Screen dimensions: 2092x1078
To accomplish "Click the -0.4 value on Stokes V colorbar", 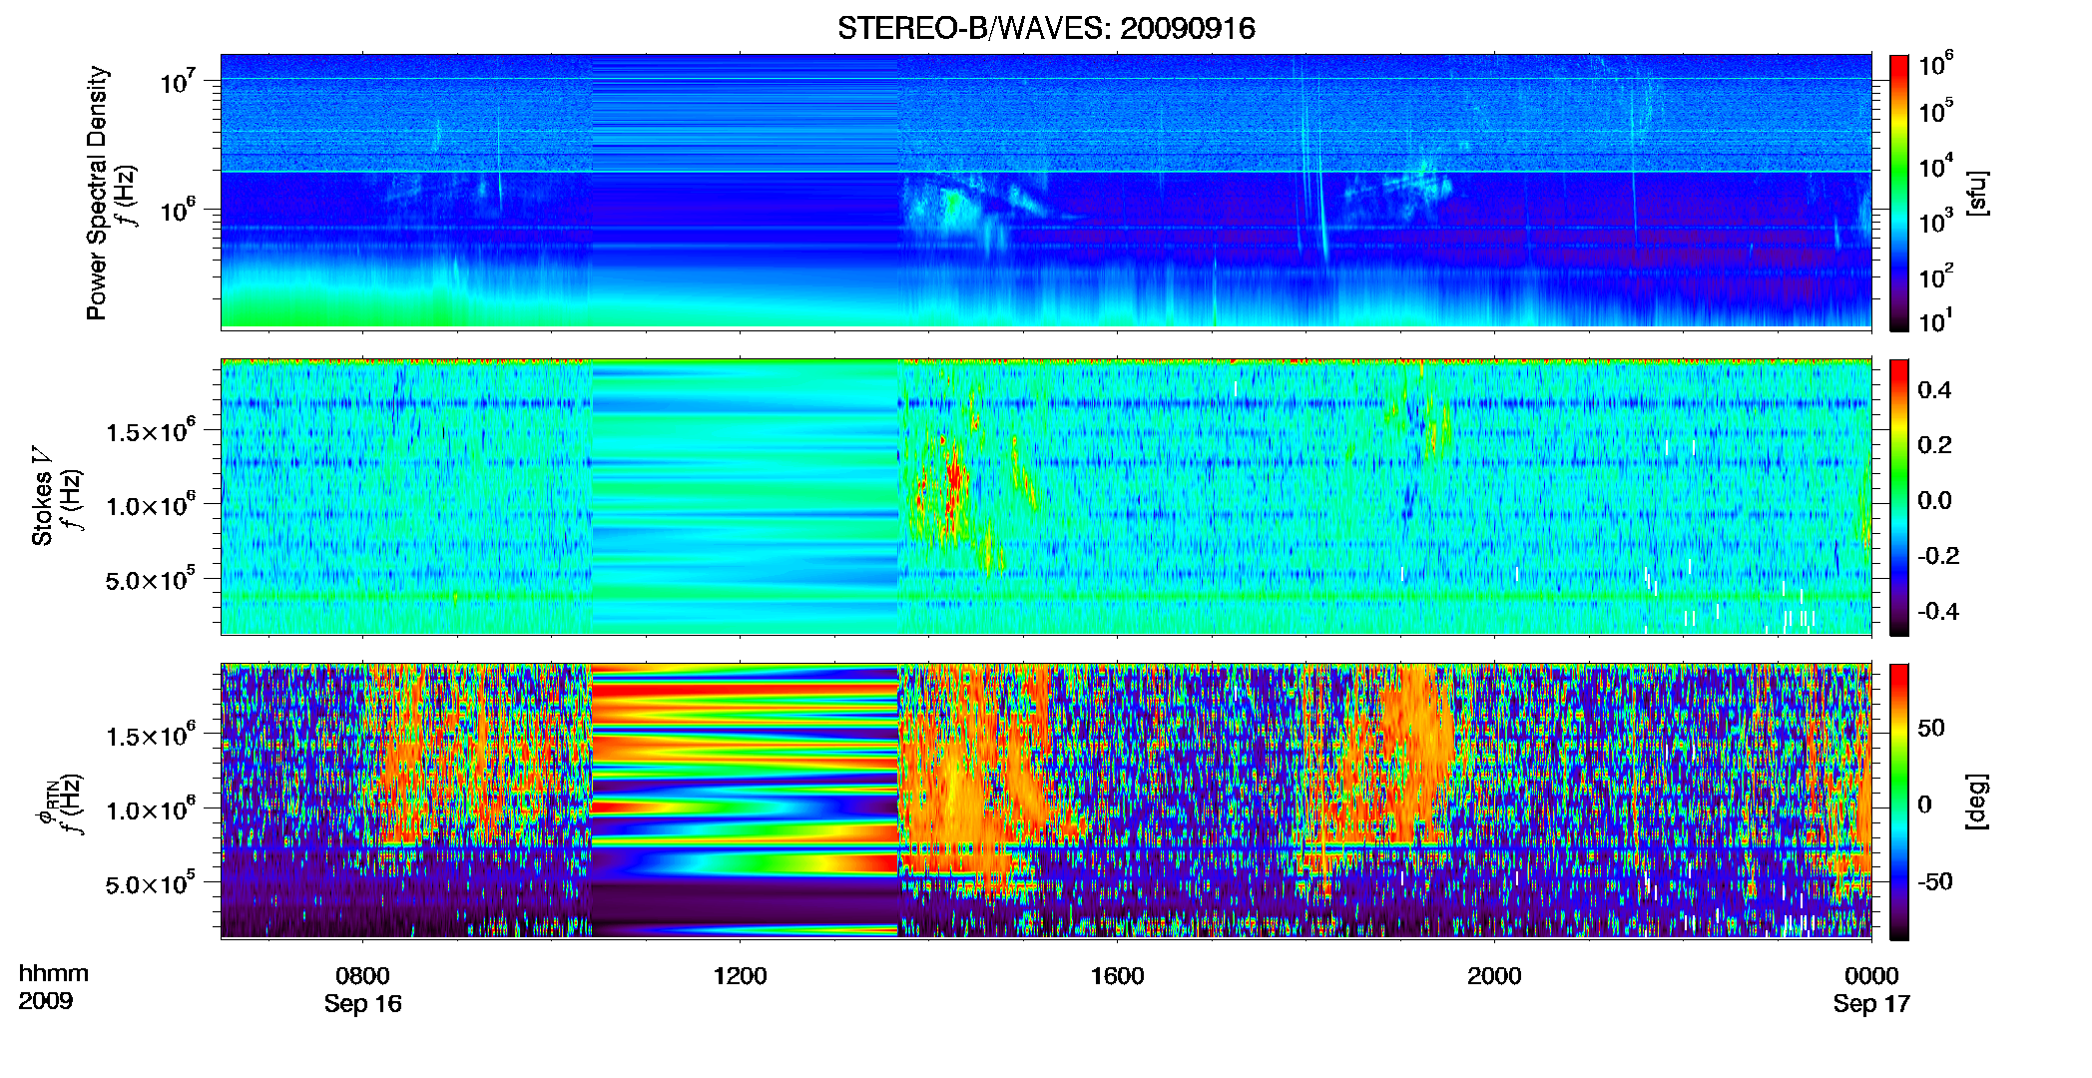I will (x=1938, y=611).
